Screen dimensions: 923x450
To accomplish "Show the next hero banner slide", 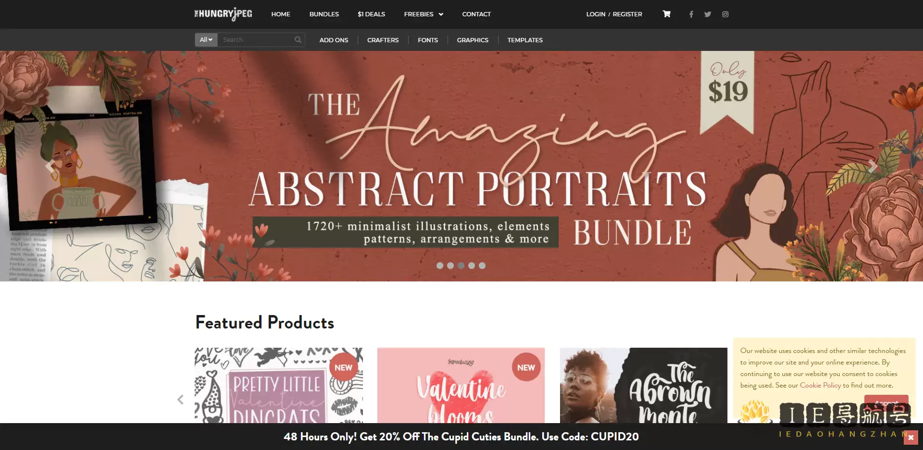I will [x=873, y=166].
